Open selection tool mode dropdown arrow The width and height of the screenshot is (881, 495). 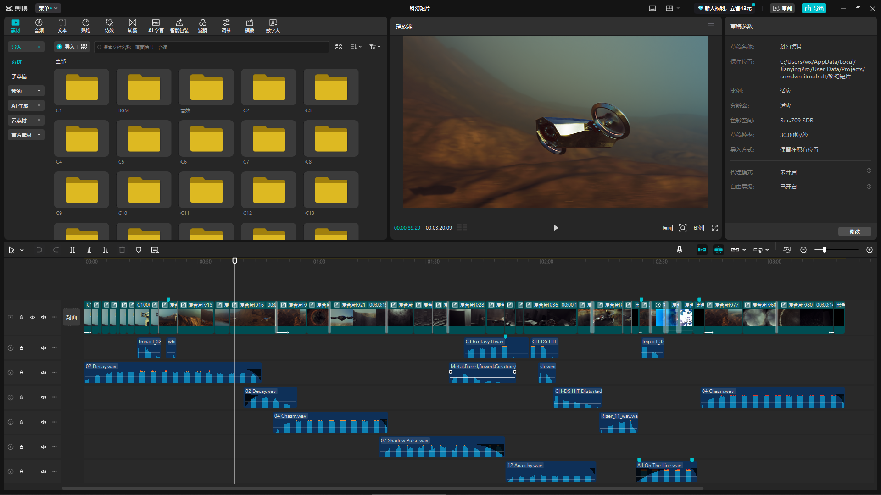(22, 250)
